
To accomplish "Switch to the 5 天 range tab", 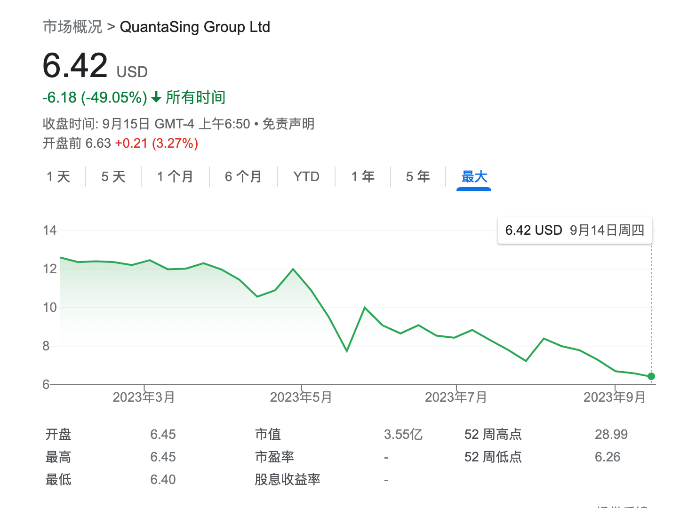I will pyautogui.click(x=113, y=177).
